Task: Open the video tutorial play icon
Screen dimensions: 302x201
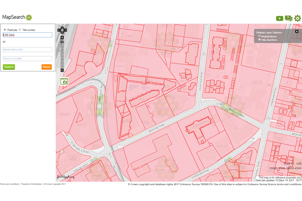Action: point(279,19)
